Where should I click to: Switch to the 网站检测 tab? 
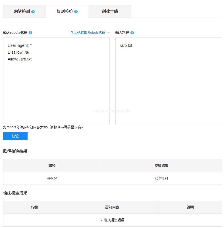coord(22,12)
